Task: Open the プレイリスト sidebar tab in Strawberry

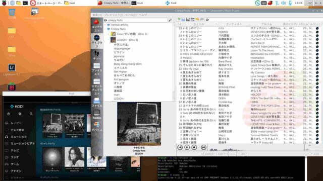Action: 97,69
